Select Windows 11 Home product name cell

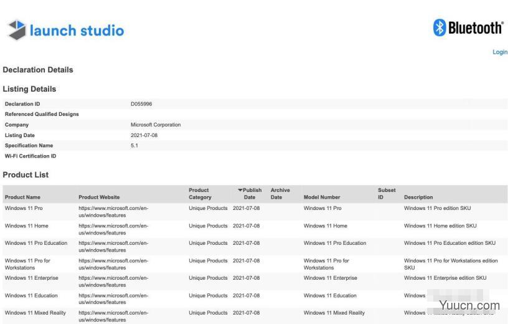[x=27, y=226]
